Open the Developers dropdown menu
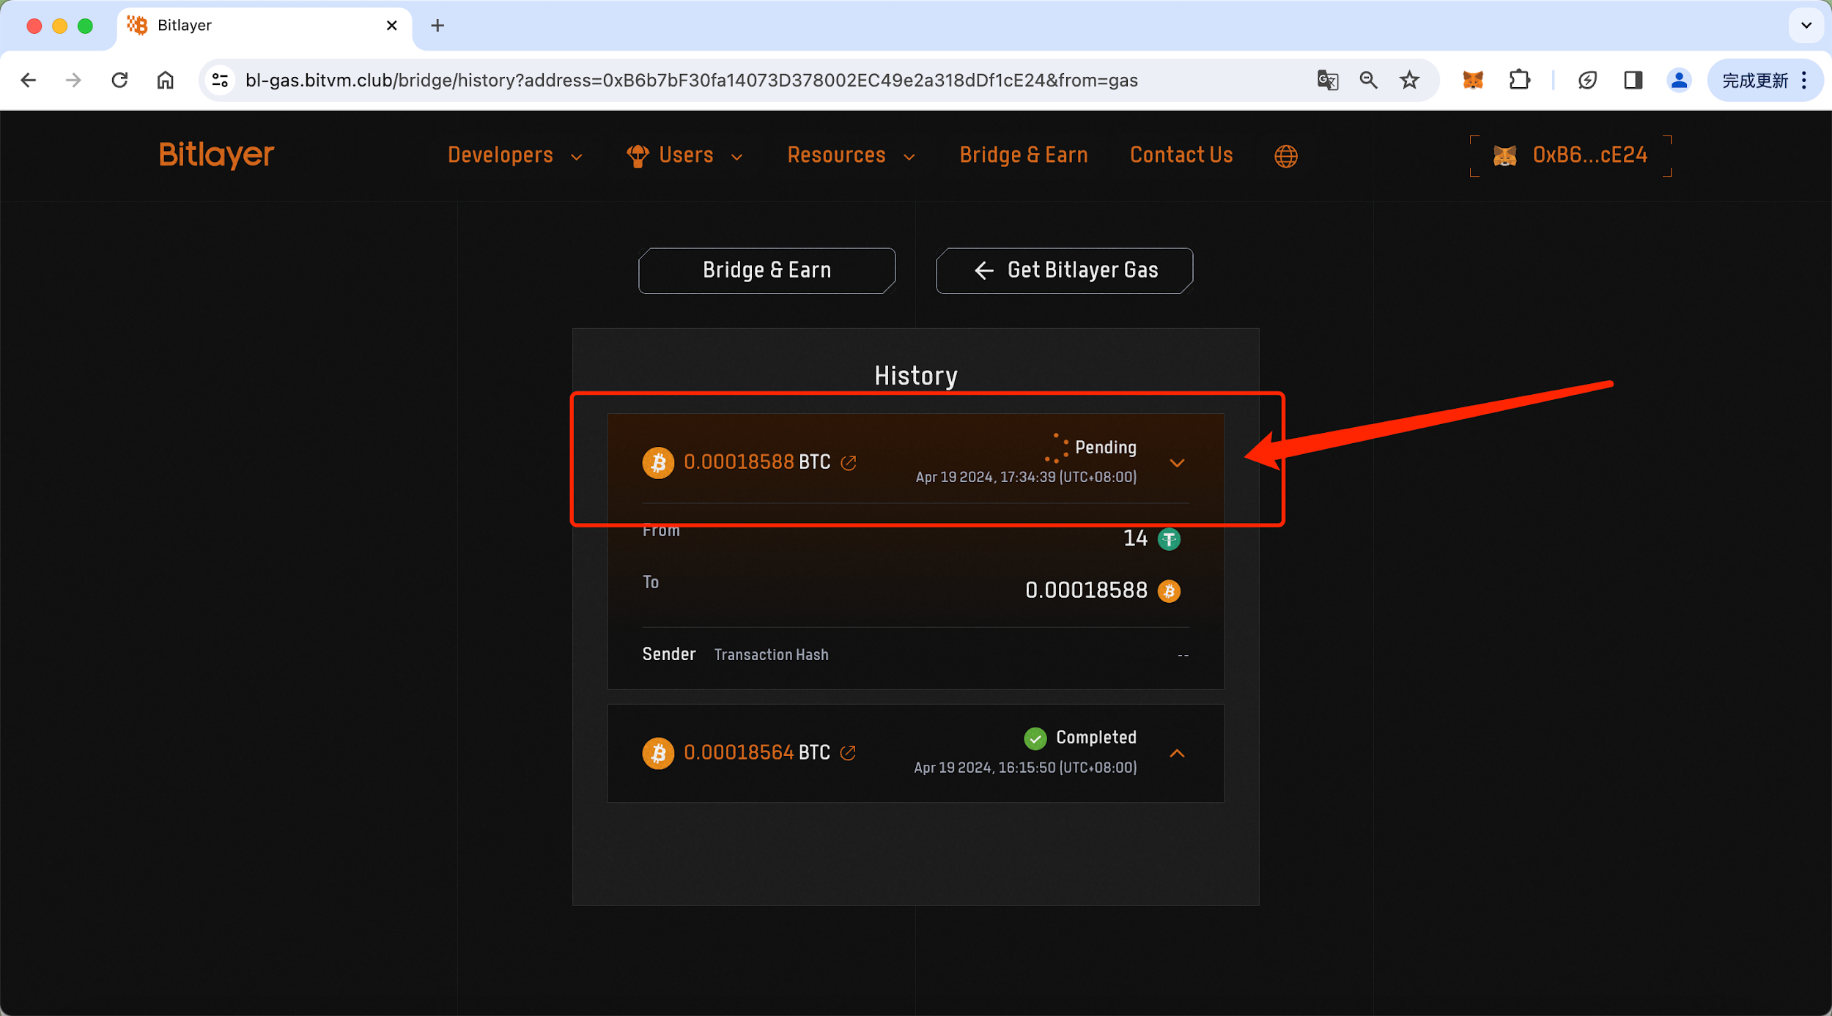This screenshot has width=1832, height=1016. pos(514,155)
